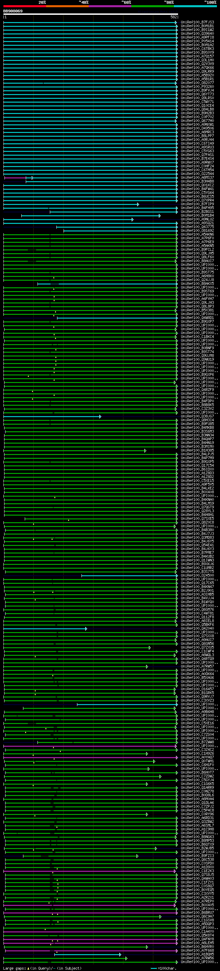Click the orange ~40% legend swatch
The image size is (220, 971).
67,6
